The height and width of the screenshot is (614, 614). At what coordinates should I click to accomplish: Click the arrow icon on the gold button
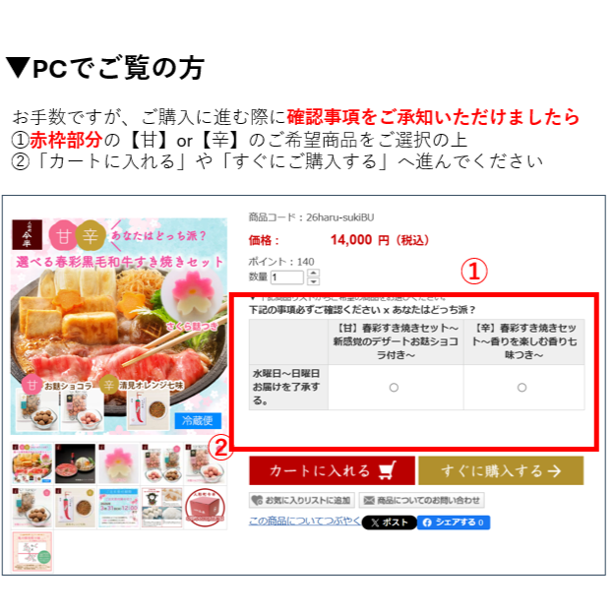(x=555, y=471)
